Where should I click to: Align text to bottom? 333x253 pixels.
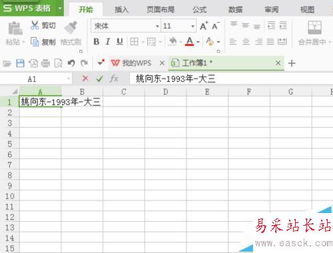(257, 27)
